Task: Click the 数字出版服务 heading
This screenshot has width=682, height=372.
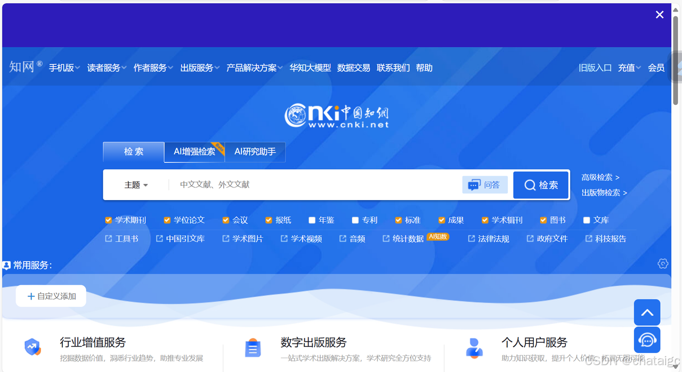Action: [x=313, y=342]
